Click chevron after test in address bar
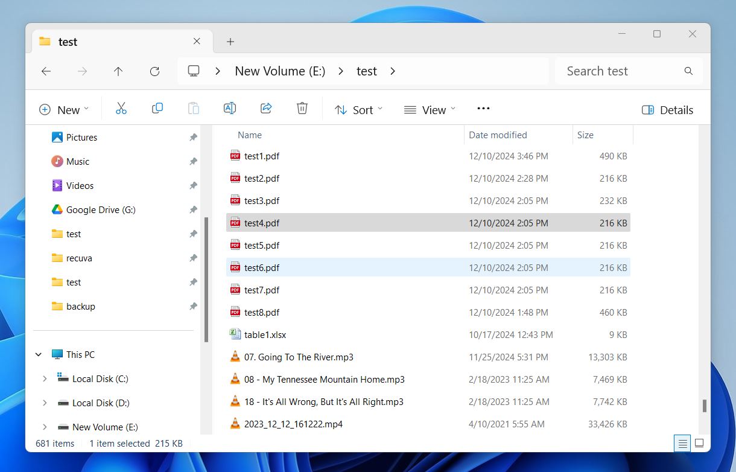The image size is (736, 472). tap(393, 71)
